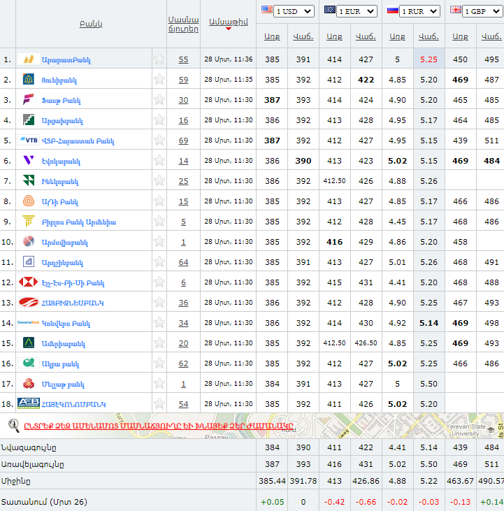This screenshot has height=511, width=504.
Task: Click Էվոկաբանկ USD sell rate 390
Action: coord(303,161)
